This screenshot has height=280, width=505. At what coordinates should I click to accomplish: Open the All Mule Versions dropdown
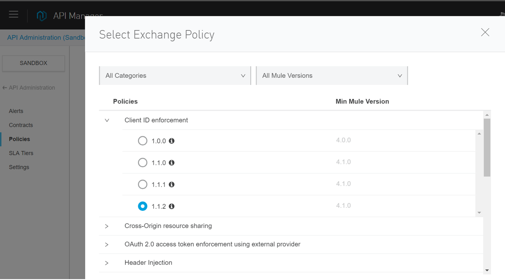[332, 76]
